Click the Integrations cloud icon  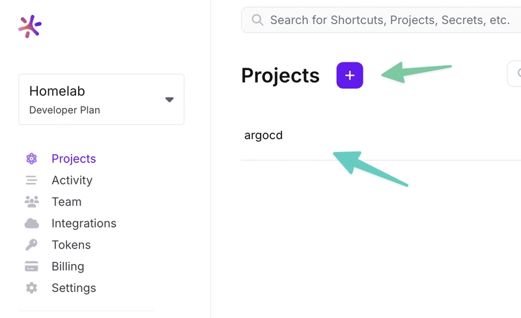31,224
